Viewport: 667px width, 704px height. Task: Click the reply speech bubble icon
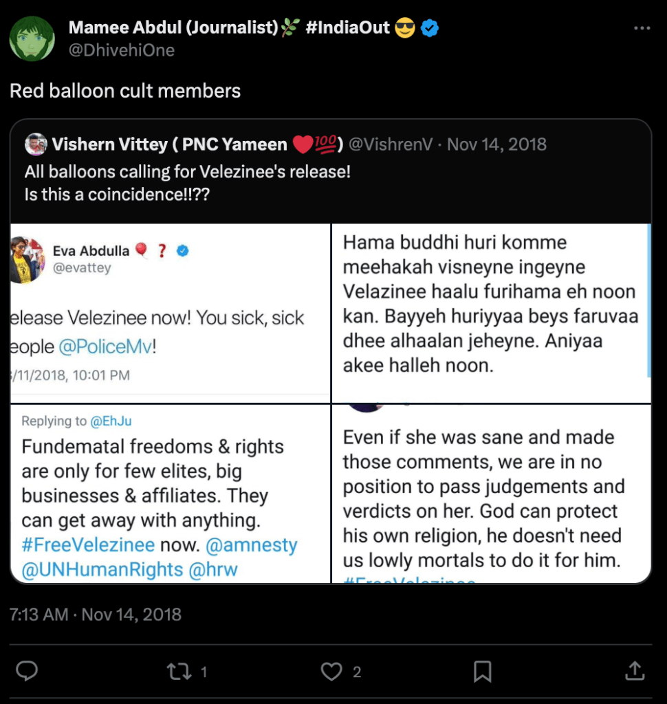(x=27, y=671)
